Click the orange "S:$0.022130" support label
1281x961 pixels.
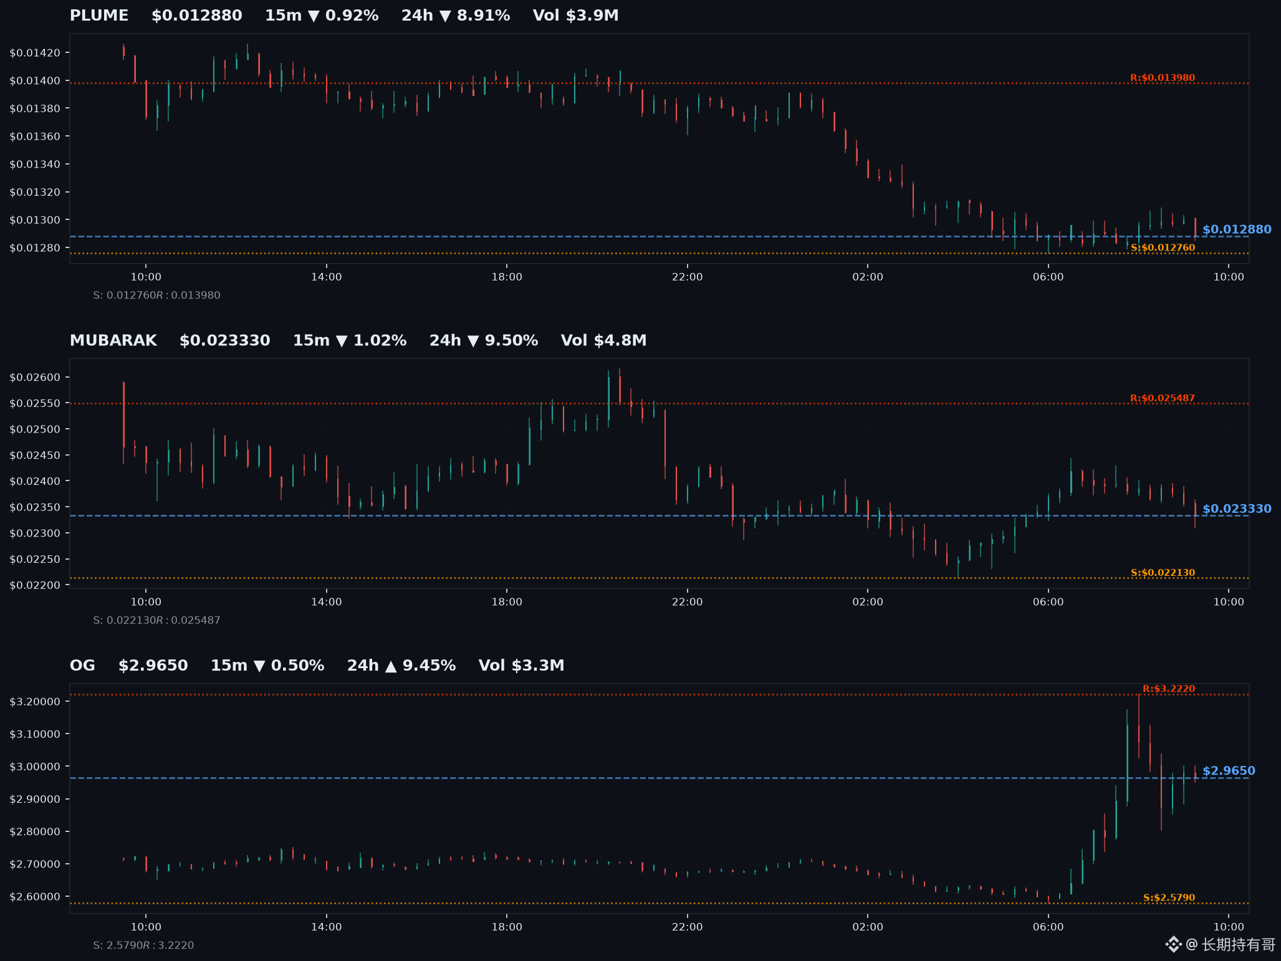click(x=1163, y=573)
